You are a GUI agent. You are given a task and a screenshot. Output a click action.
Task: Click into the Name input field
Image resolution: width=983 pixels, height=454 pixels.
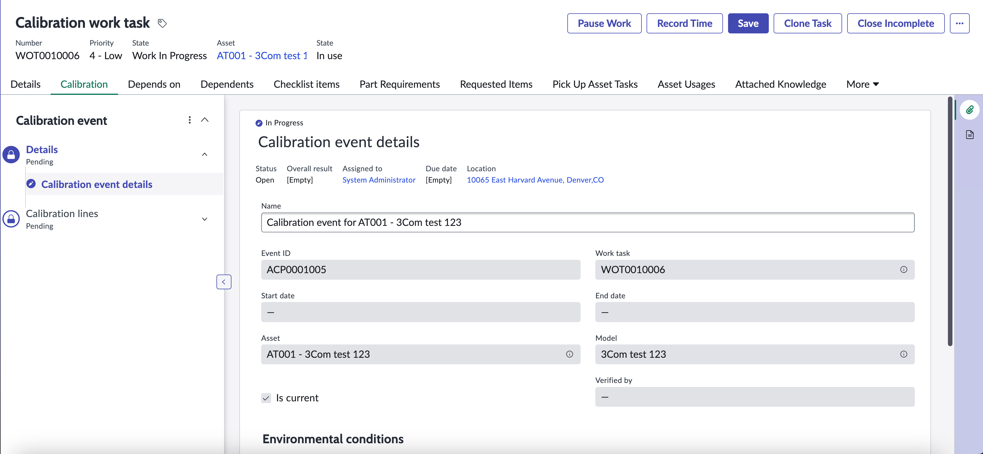588,222
